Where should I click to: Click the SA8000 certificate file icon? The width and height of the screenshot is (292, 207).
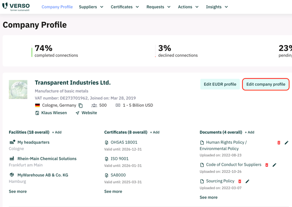(x=107, y=176)
